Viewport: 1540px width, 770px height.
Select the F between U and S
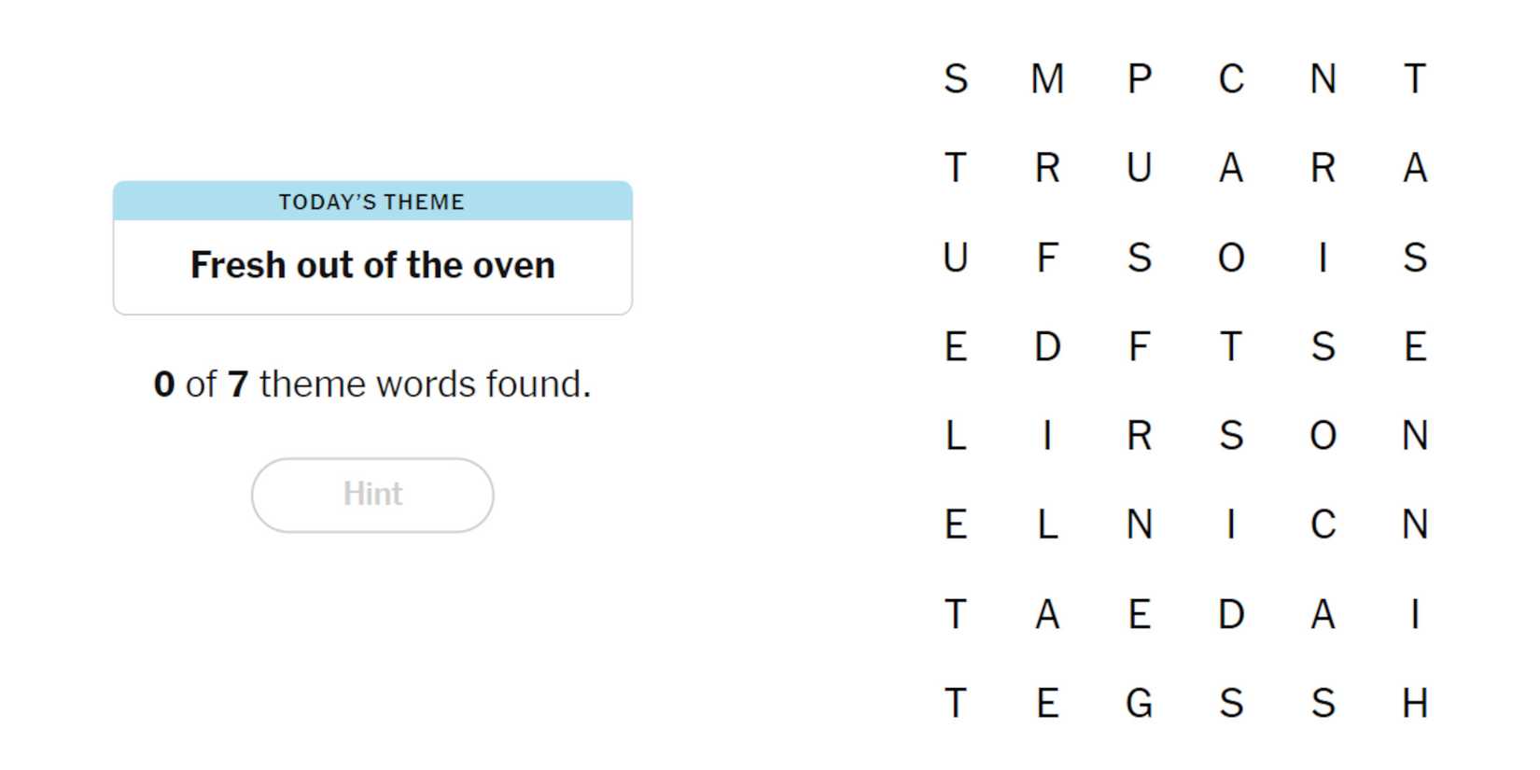click(1047, 257)
